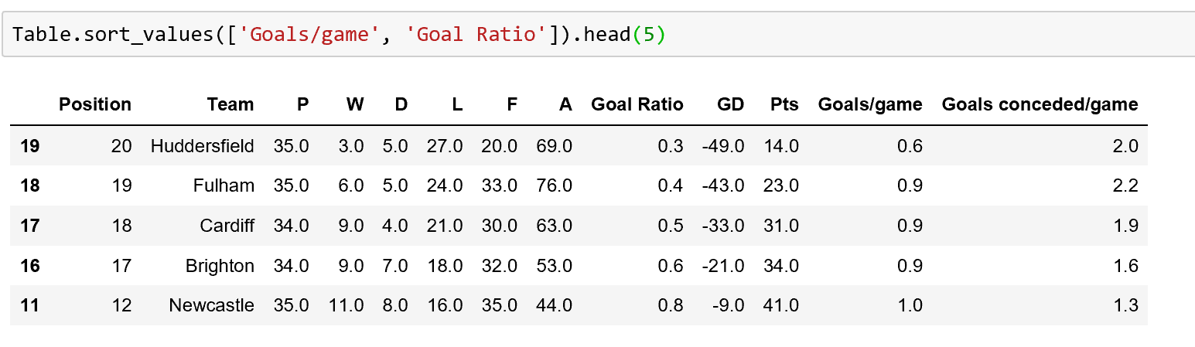Click Huddersfield's GD value -49.0
The width and height of the screenshot is (1195, 347).
pyautogui.click(x=722, y=145)
